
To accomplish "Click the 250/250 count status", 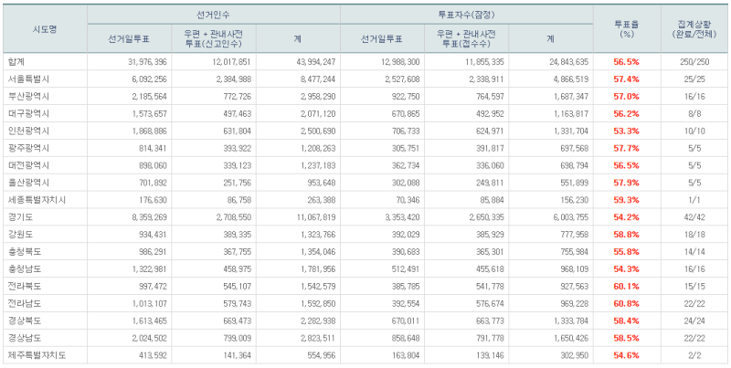I will click(x=694, y=62).
